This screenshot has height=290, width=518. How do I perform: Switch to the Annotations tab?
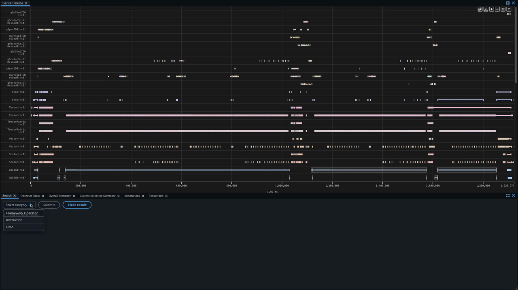coord(132,196)
